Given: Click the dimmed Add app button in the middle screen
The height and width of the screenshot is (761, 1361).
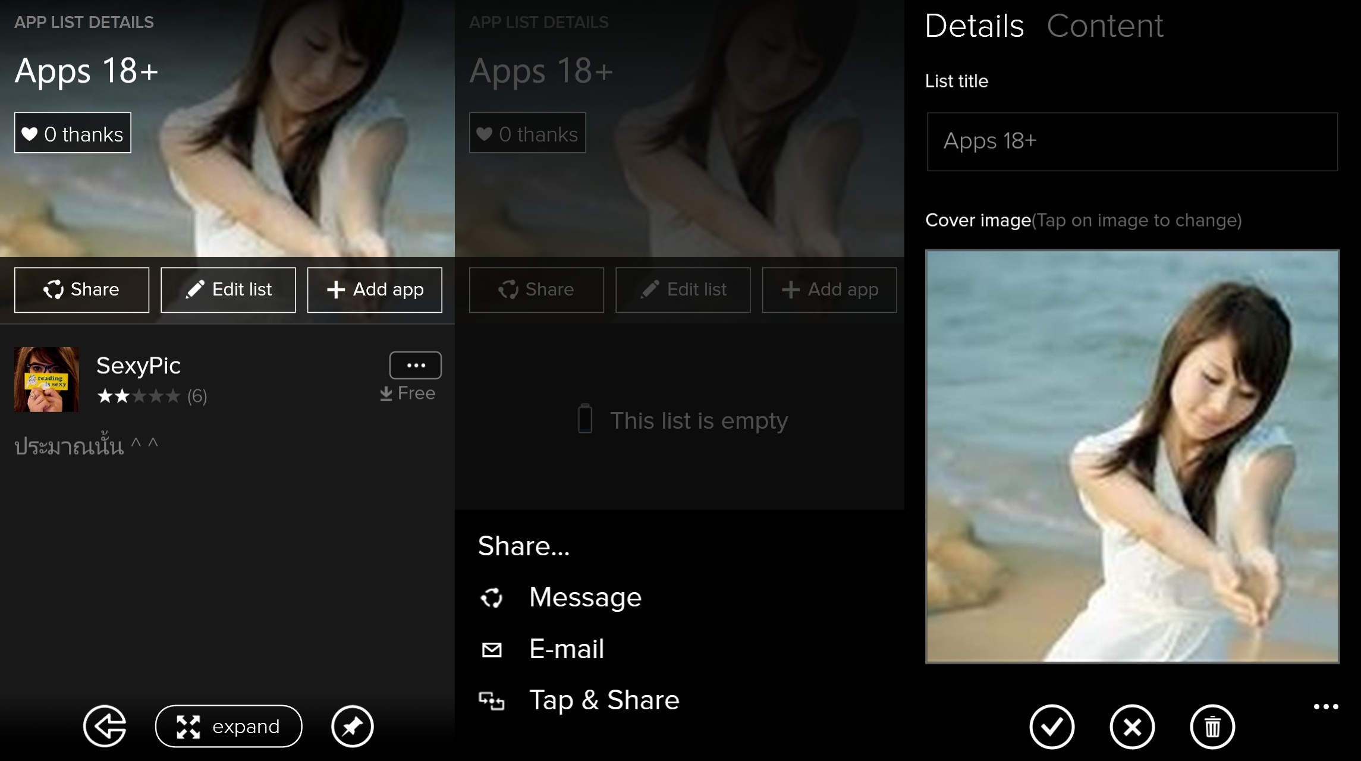Looking at the screenshot, I should coord(829,290).
